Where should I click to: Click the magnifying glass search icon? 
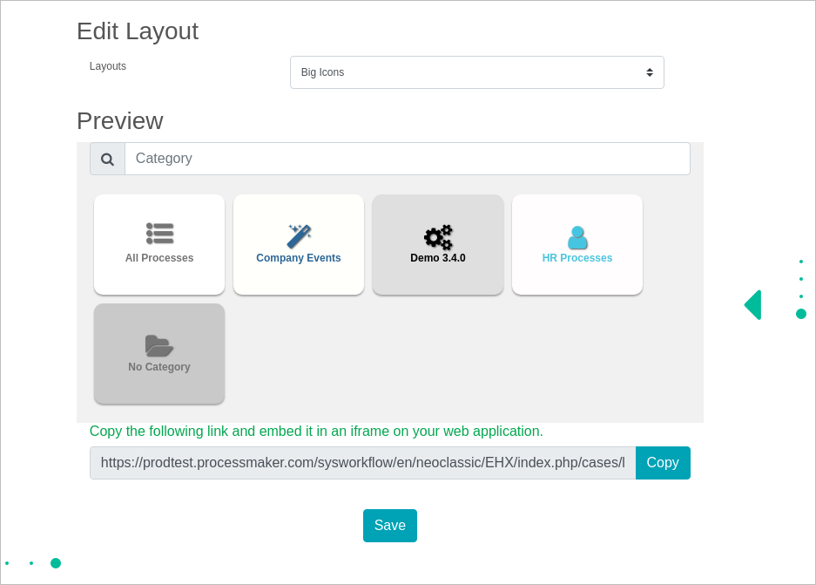pos(107,159)
